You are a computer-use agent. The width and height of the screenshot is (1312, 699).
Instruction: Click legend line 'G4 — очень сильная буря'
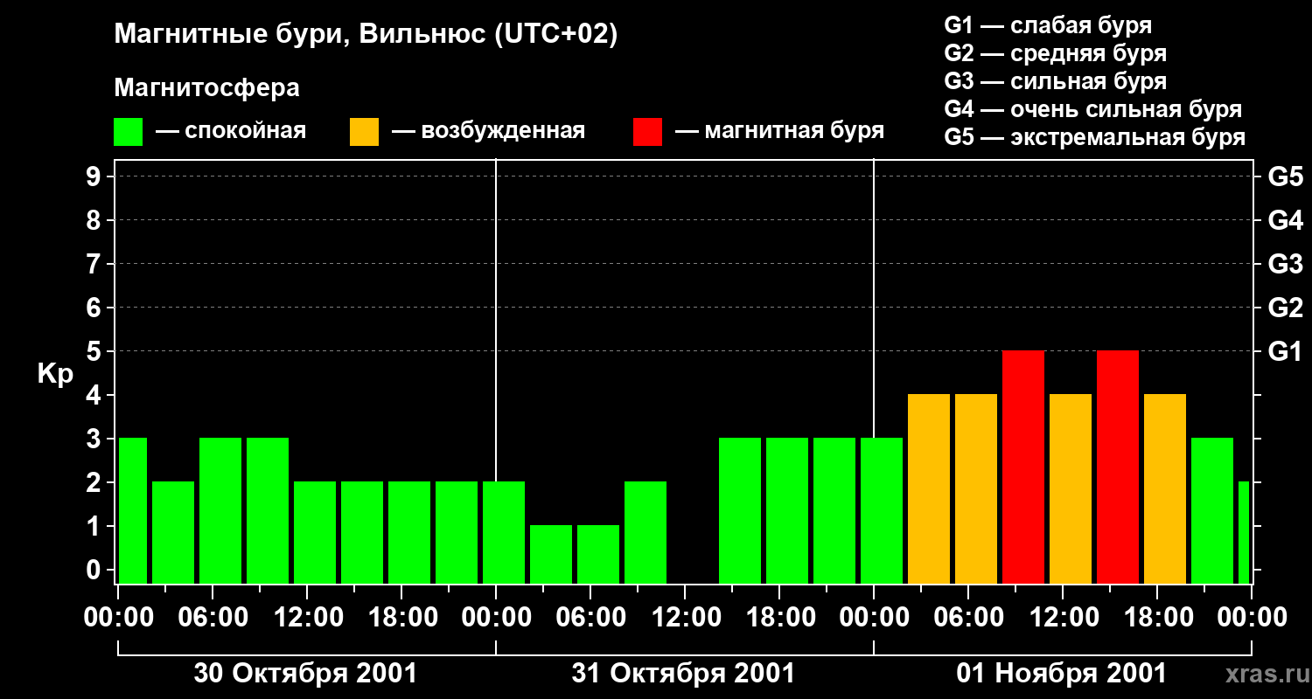point(1093,109)
